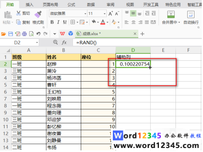Click the Paste clipboard icon
Screen dimensions: 203x152
click(x=8, y=15)
